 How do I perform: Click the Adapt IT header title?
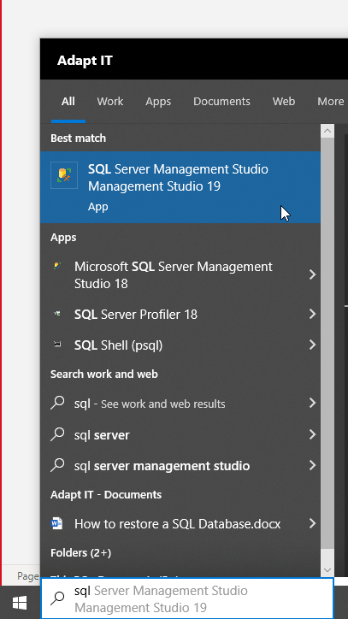click(x=85, y=61)
